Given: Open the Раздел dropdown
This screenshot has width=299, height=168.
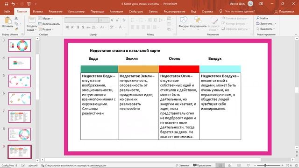Looking at the screenshot, I should [x=46, y=29].
